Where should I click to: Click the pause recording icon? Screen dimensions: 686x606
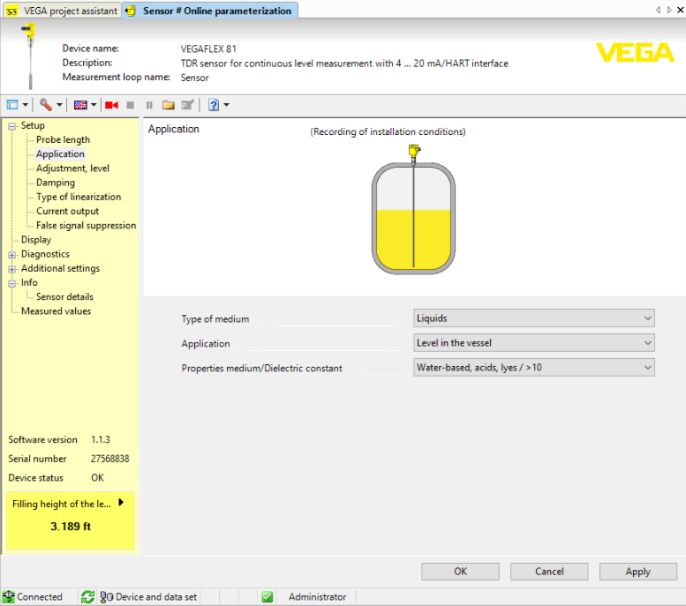[x=149, y=105]
